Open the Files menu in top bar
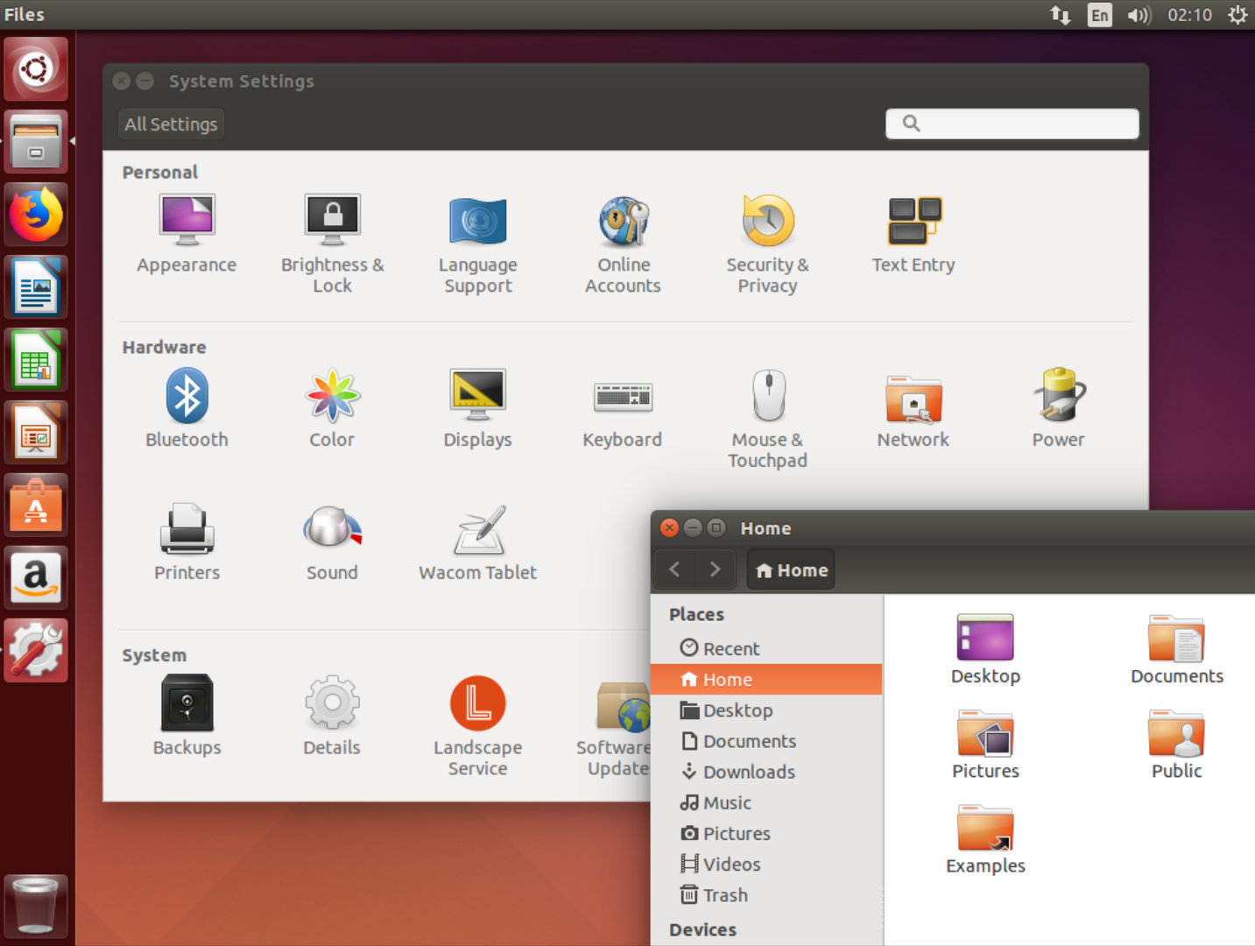Screen dimensions: 1255x946 coord(25,15)
